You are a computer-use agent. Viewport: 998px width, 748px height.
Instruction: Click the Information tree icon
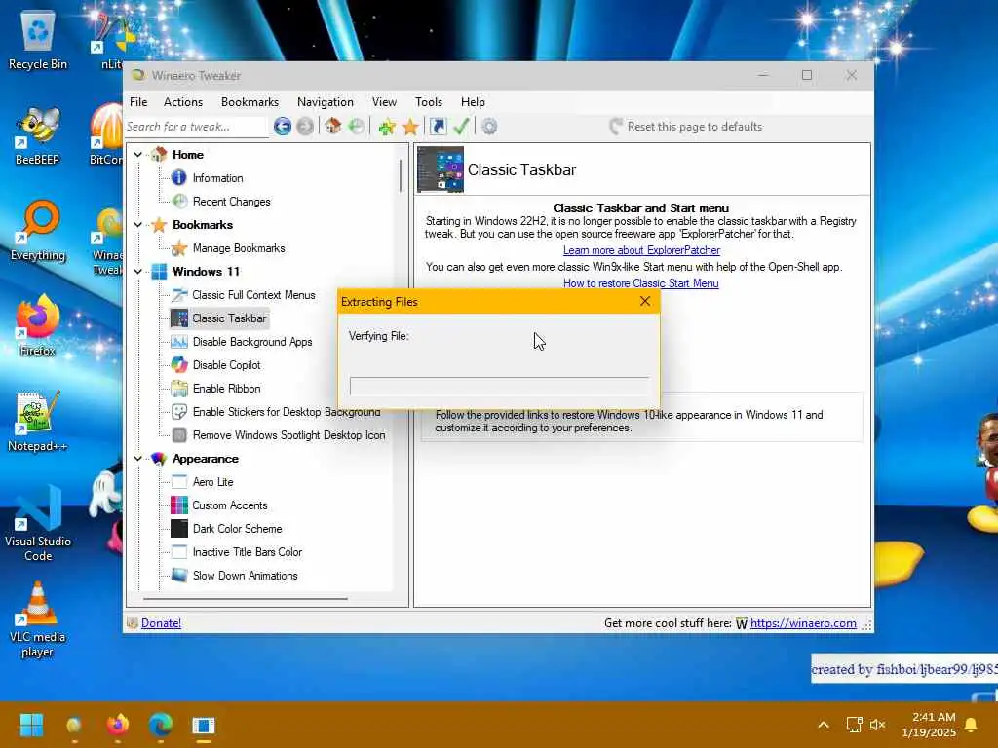coord(179,178)
